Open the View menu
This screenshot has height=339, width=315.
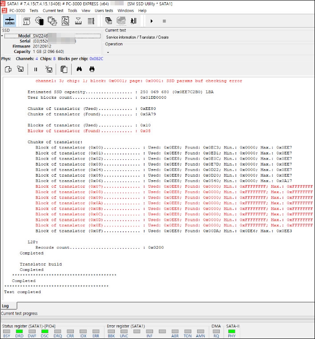(x=86, y=11)
